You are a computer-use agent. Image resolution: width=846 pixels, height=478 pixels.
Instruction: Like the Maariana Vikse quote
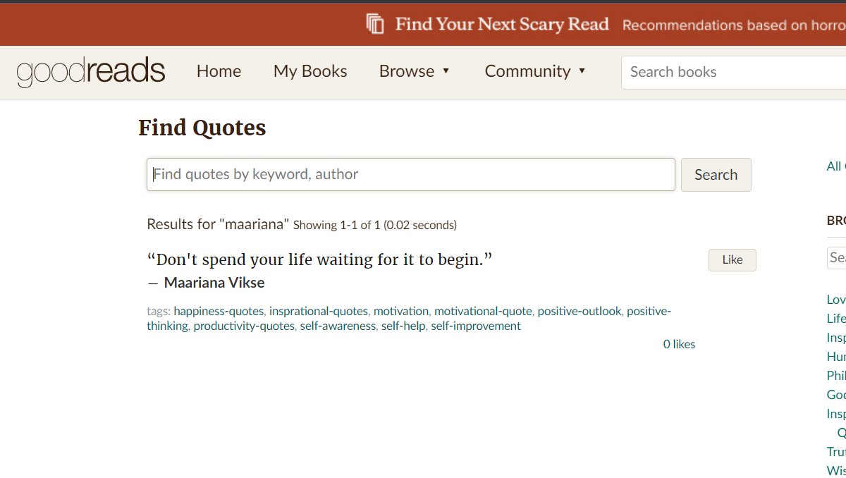pos(732,259)
